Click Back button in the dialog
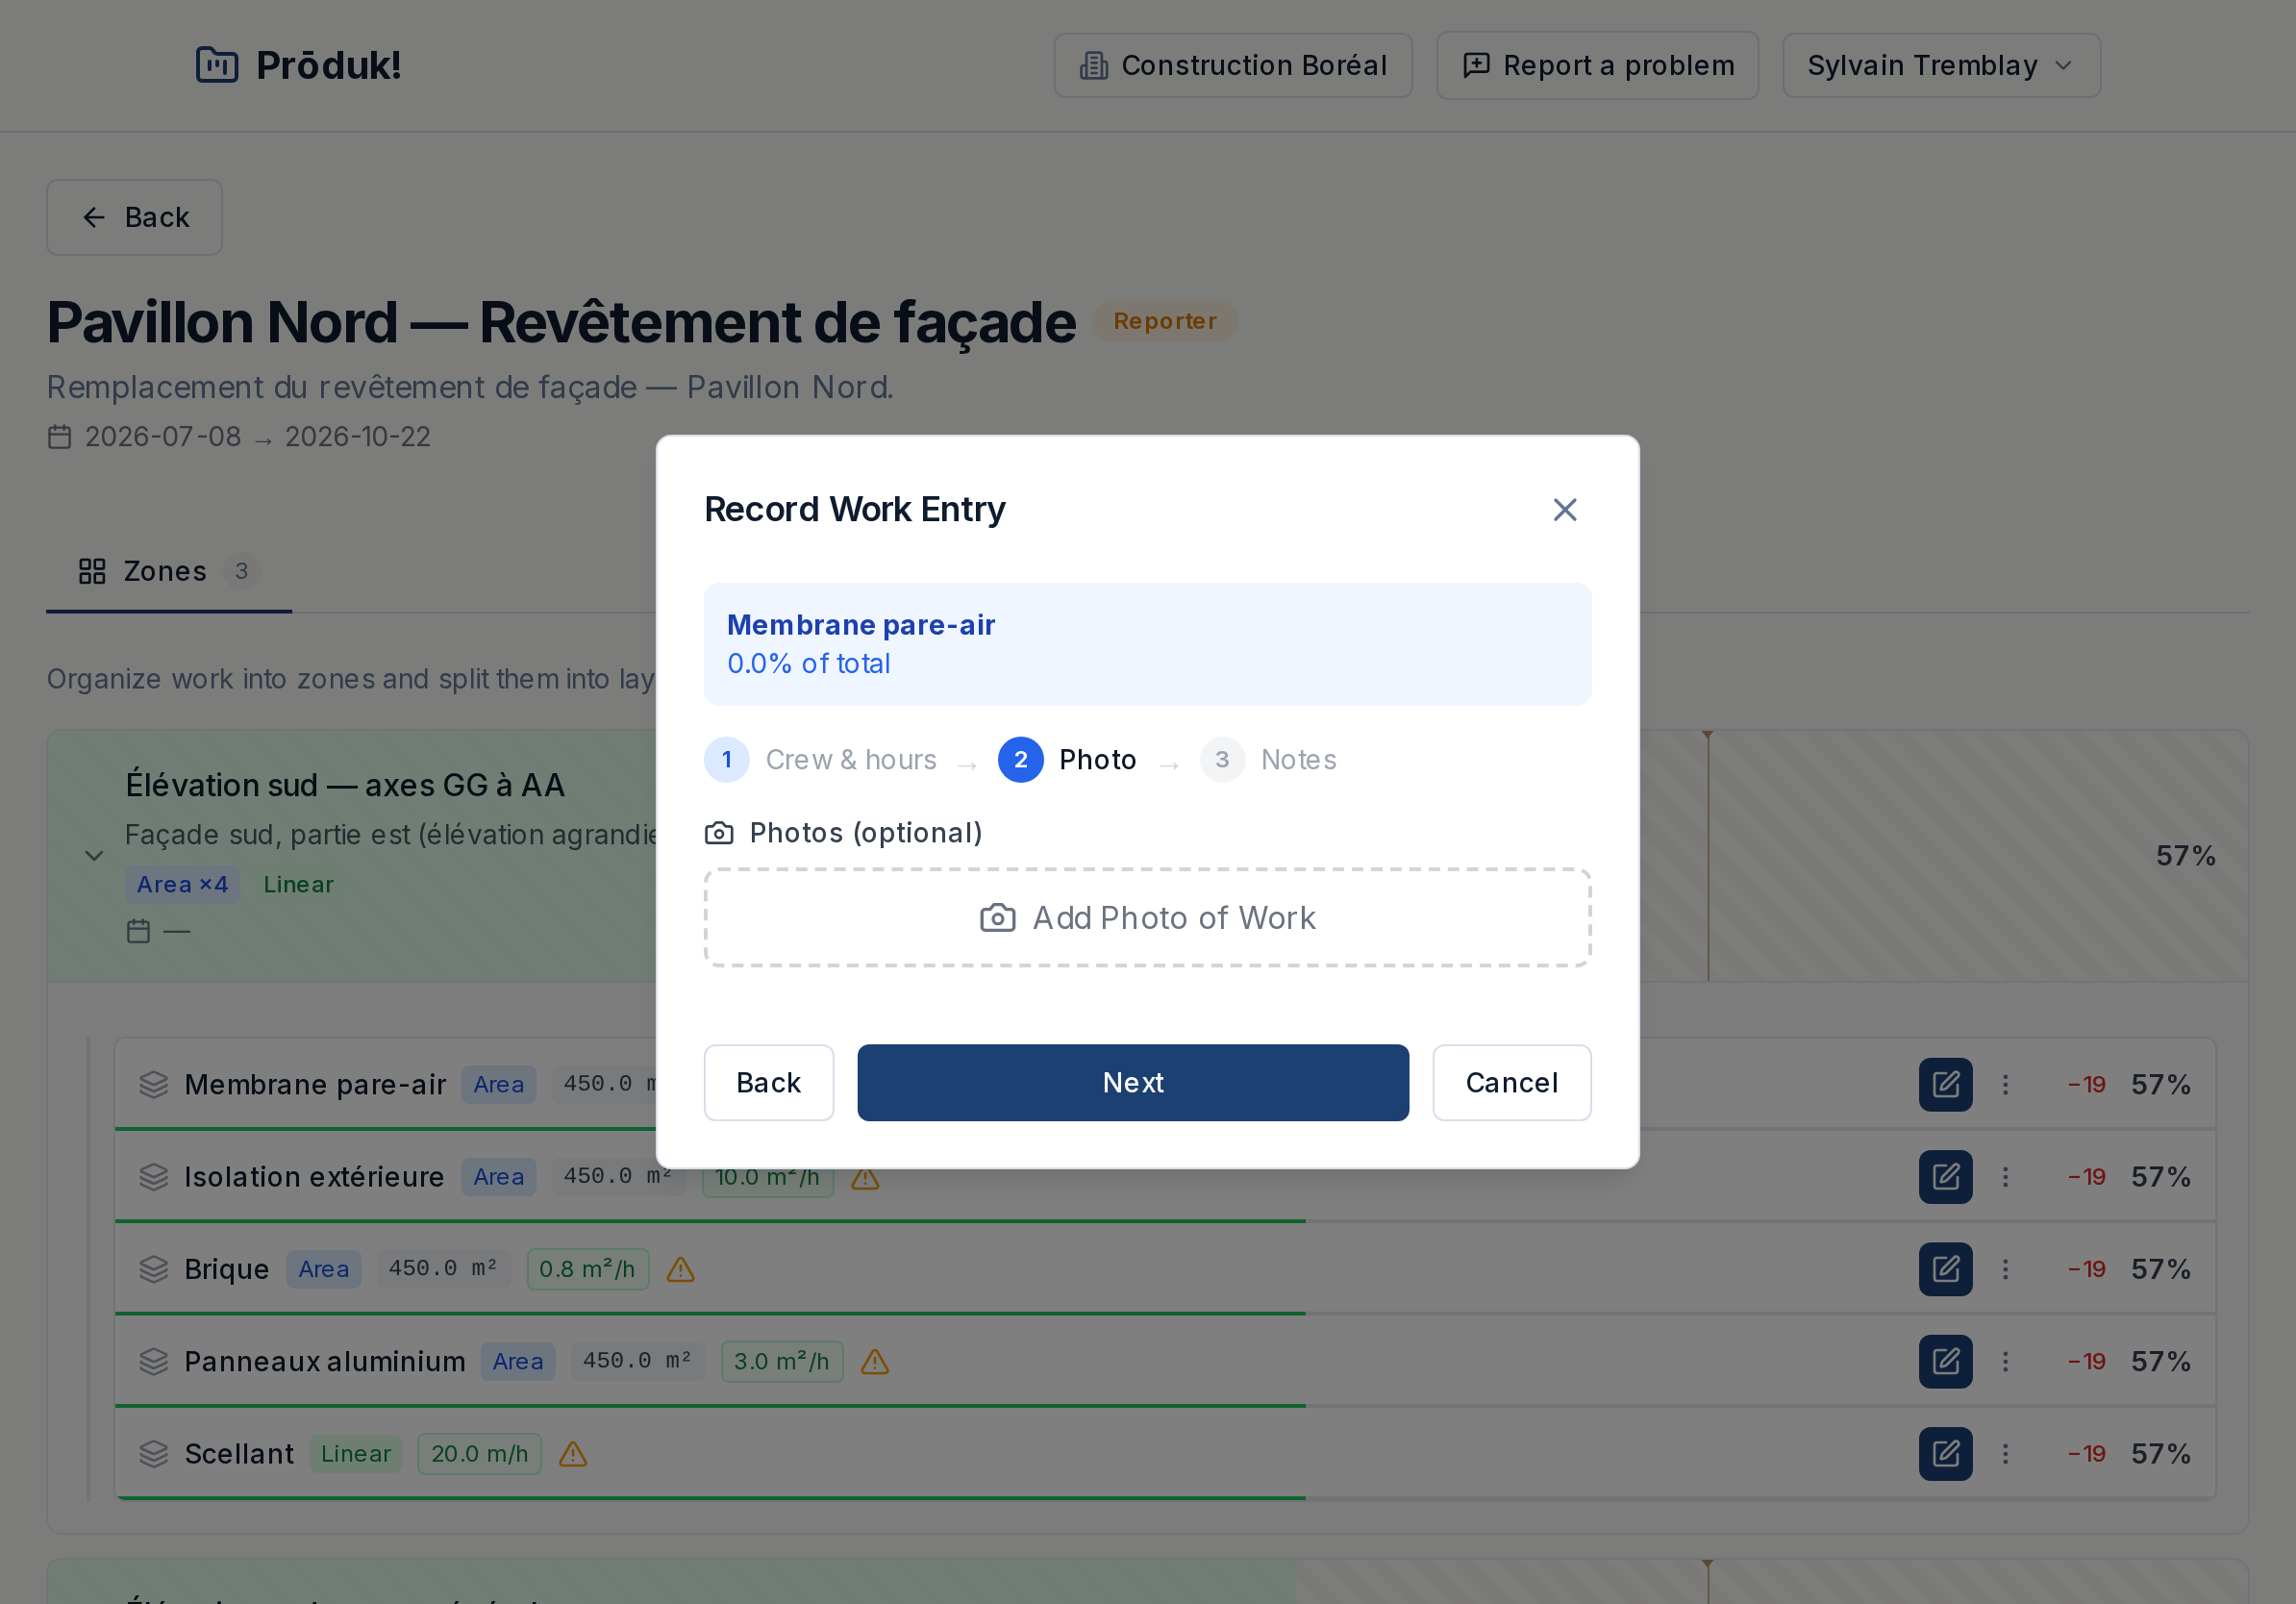This screenshot has width=2296, height=1604. (x=768, y=1082)
